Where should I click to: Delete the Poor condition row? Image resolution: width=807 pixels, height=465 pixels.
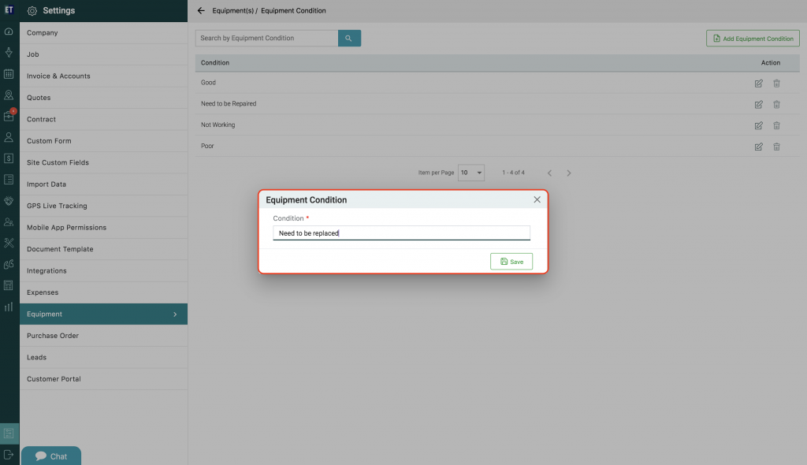coord(776,147)
